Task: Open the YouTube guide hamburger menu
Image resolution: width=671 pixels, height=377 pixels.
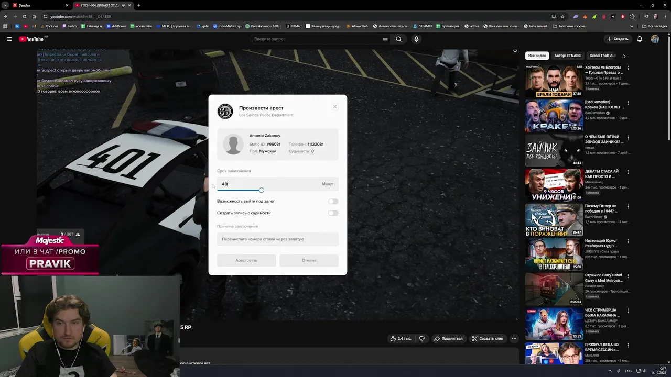Action: 9,39
